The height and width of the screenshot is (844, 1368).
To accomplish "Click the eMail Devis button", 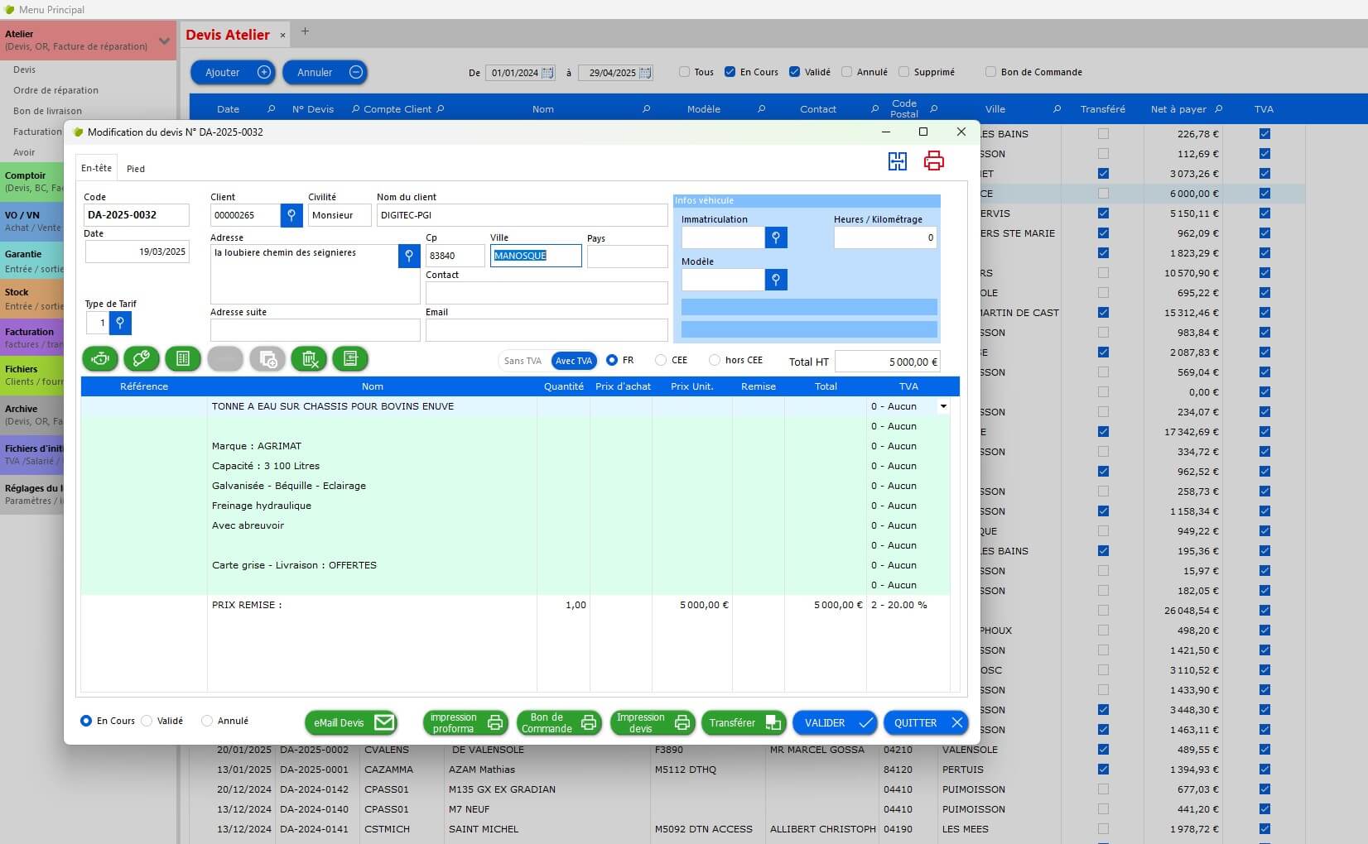I will click(350, 722).
